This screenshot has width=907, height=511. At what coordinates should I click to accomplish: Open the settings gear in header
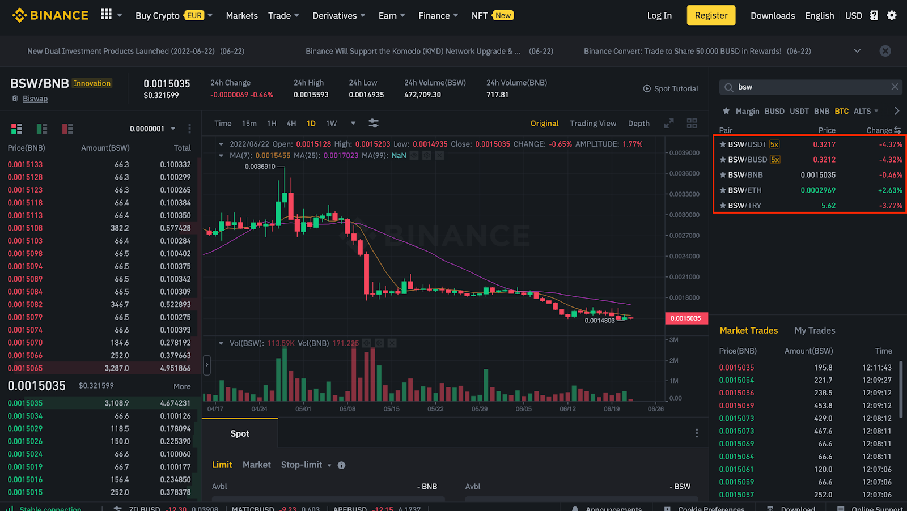(892, 15)
